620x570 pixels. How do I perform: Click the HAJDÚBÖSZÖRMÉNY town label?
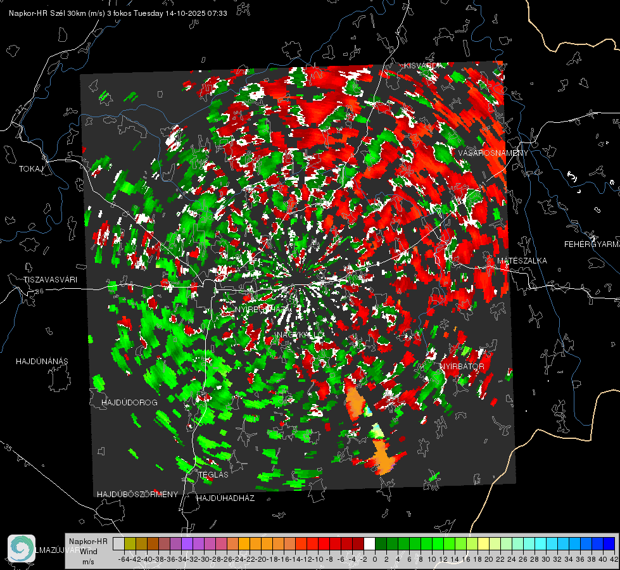(137, 495)
